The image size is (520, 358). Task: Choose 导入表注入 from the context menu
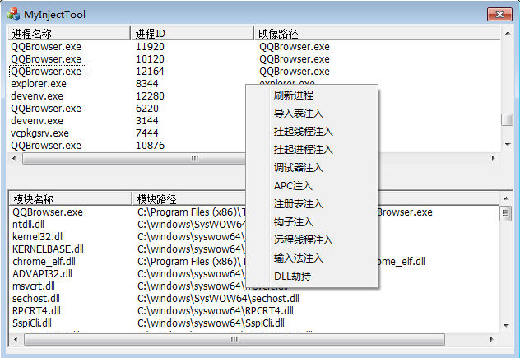[299, 114]
